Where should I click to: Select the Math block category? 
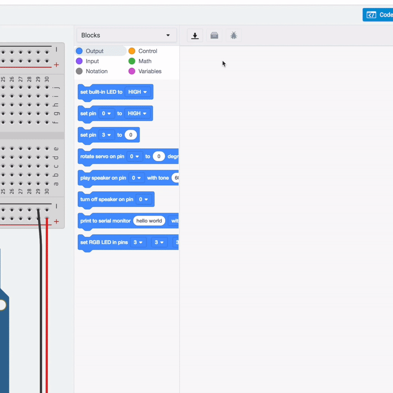tap(140, 61)
